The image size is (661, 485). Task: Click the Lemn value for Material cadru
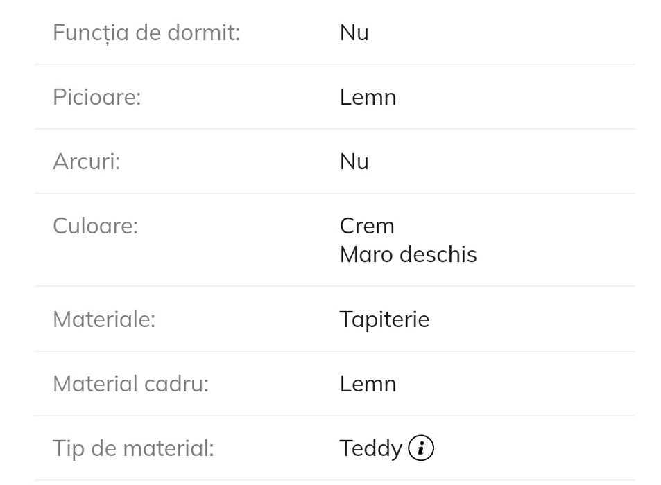pos(368,384)
